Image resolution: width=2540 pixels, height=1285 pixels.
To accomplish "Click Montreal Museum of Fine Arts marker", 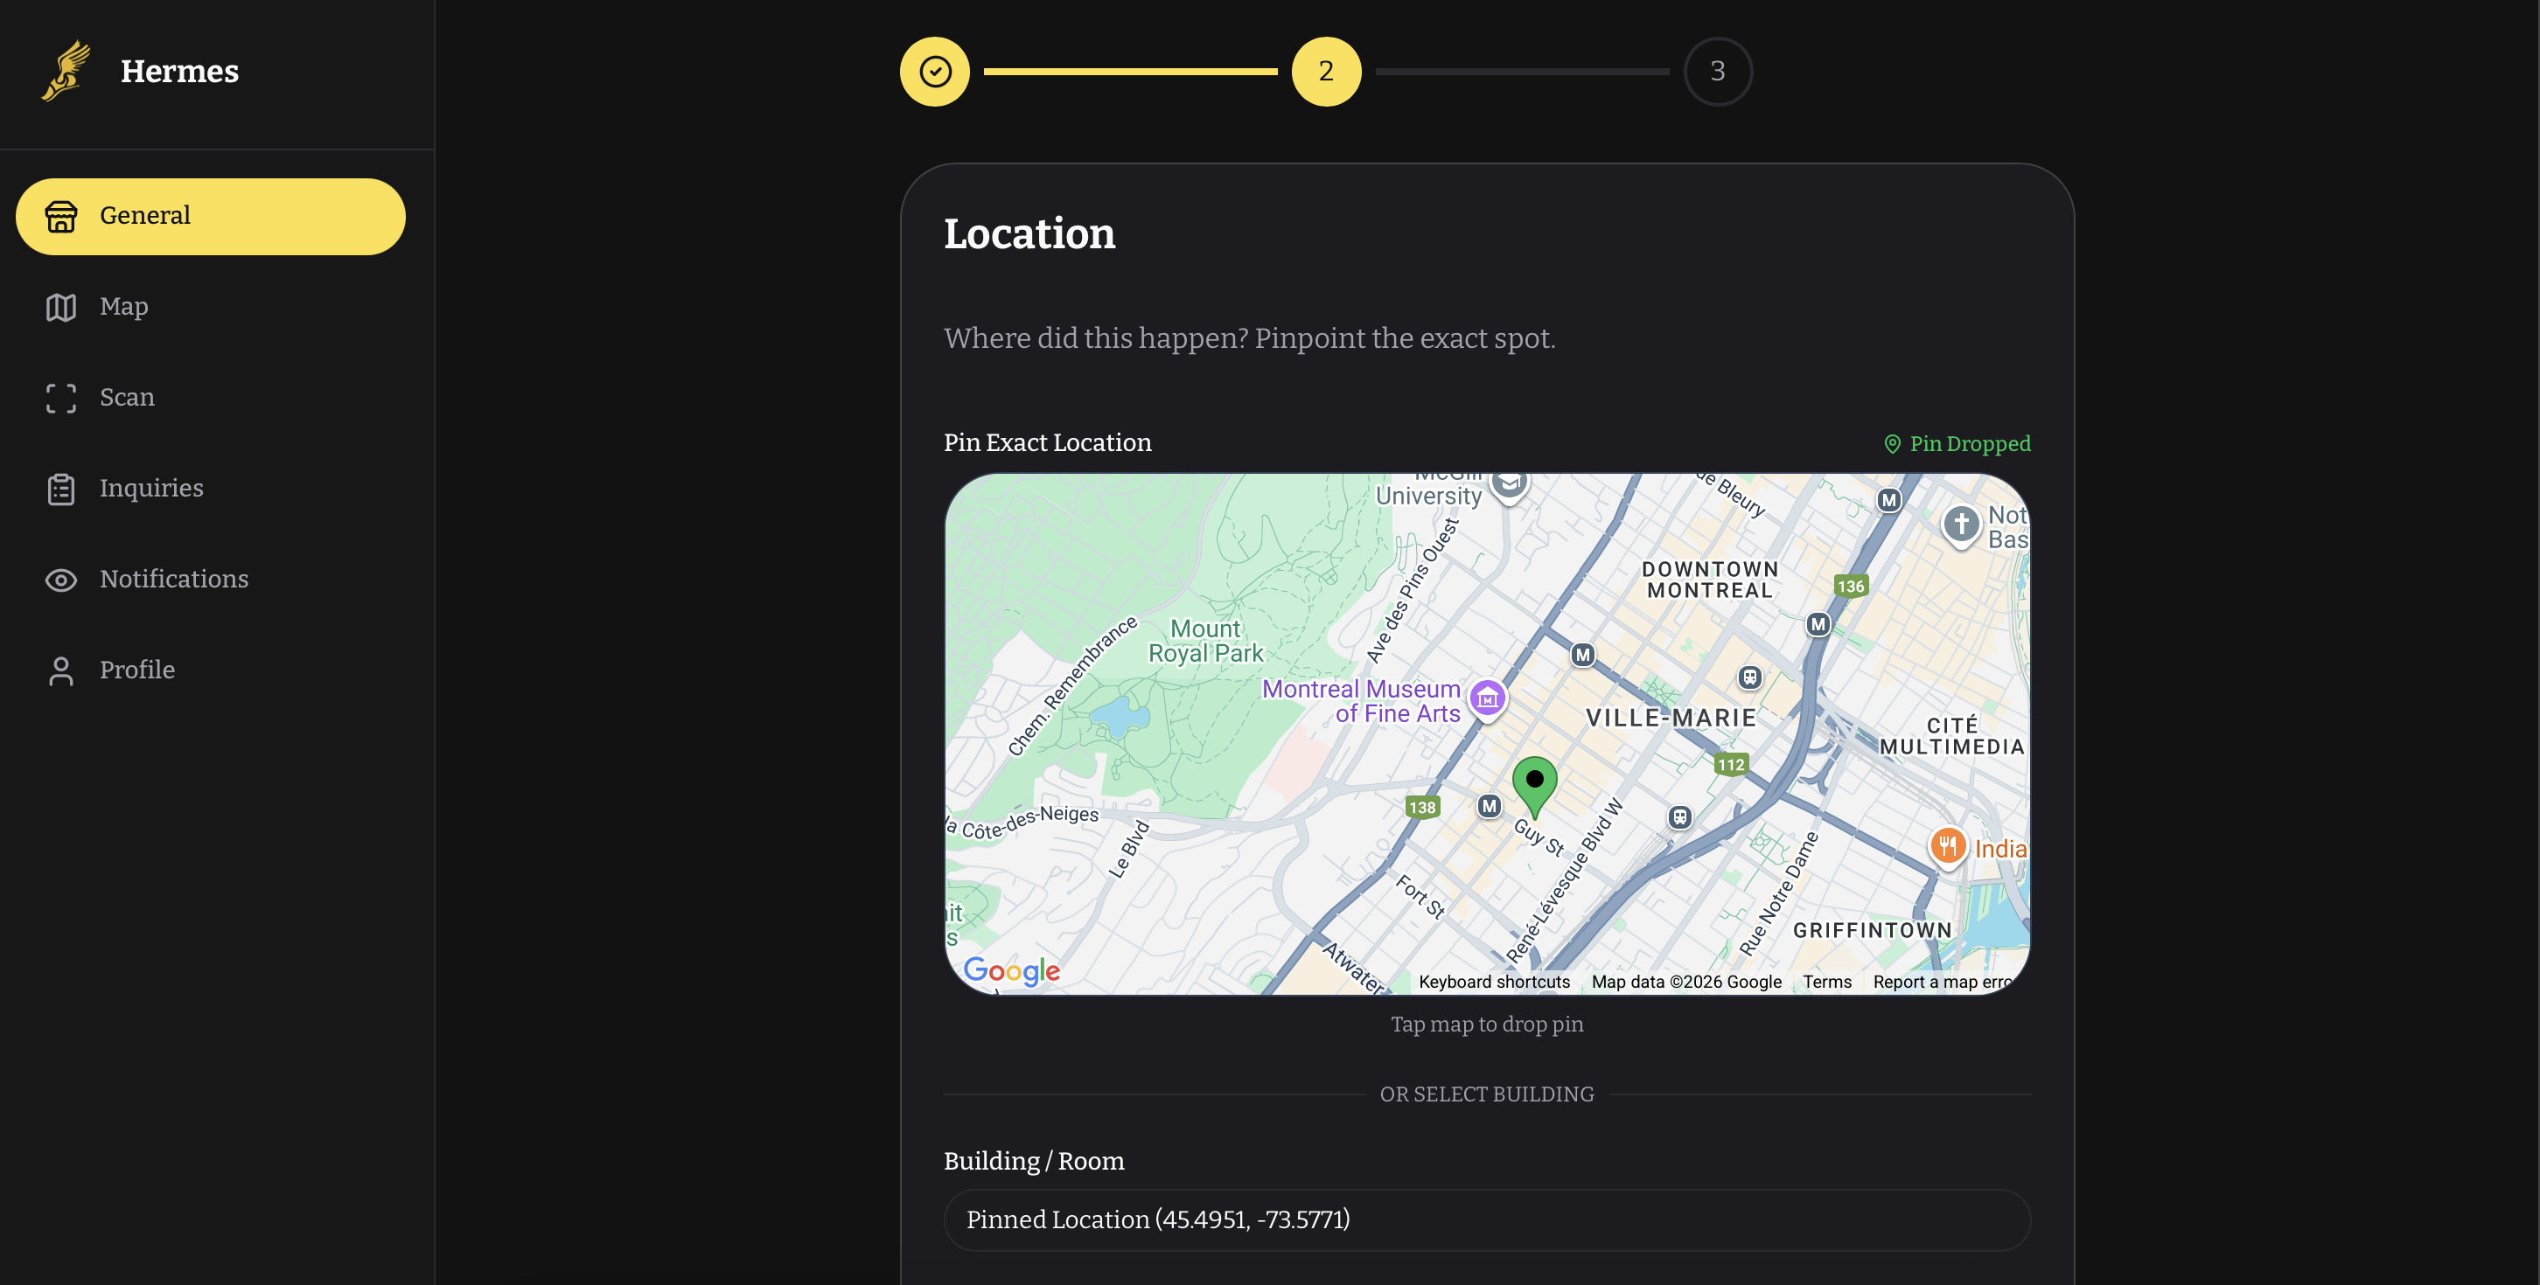I will pyautogui.click(x=1487, y=698).
